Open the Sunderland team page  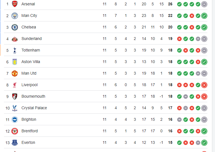coord(31,39)
